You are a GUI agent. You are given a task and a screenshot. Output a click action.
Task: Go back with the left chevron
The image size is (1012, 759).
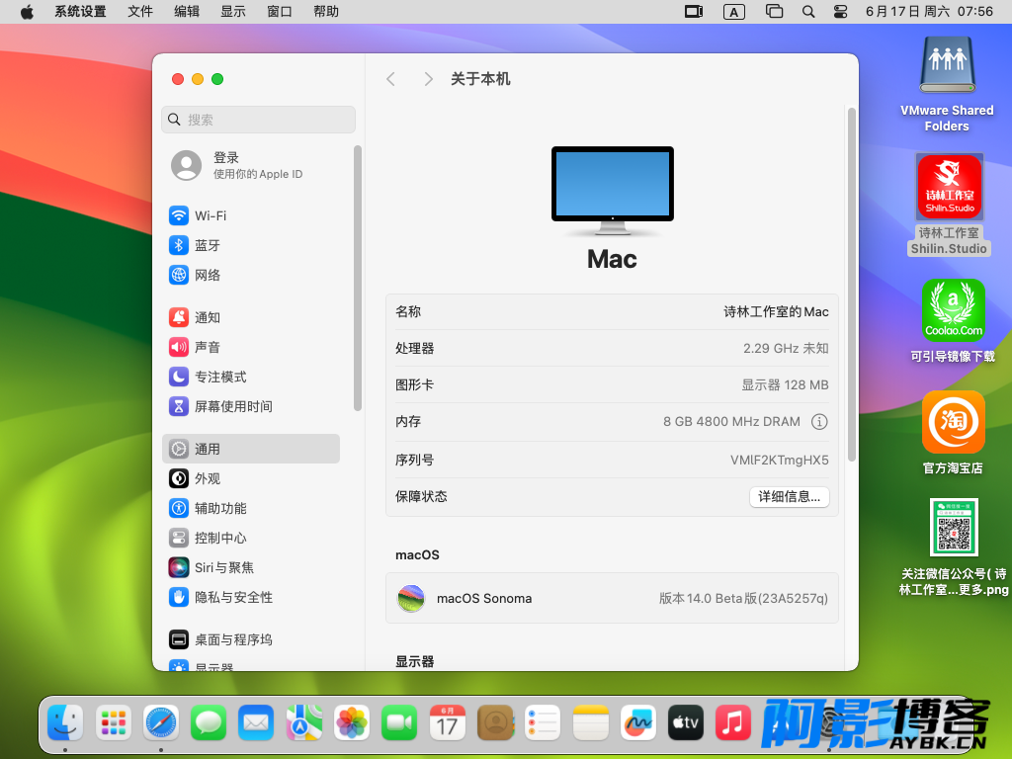[390, 79]
